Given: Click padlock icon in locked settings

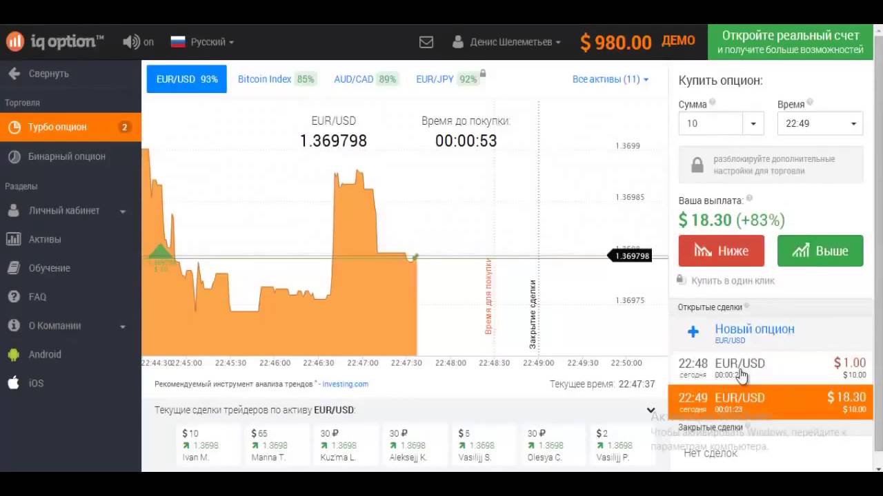Looking at the screenshot, I should click(697, 165).
